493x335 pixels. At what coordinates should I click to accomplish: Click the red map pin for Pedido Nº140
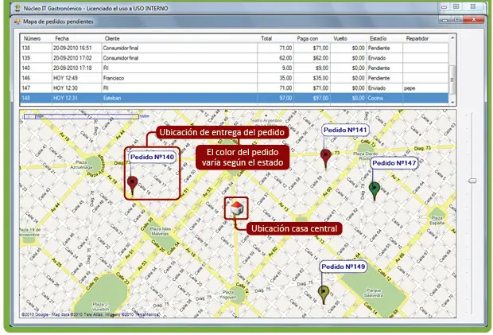pos(132,185)
